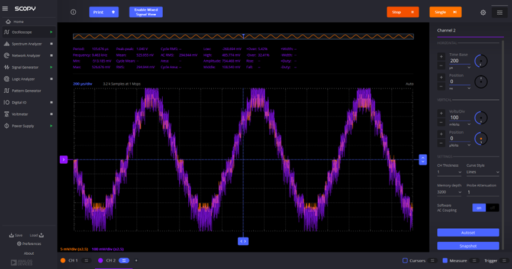Open the Curve Style dropdown
The height and width of the screenshot is (269, 512).
[x=482, y=172]
